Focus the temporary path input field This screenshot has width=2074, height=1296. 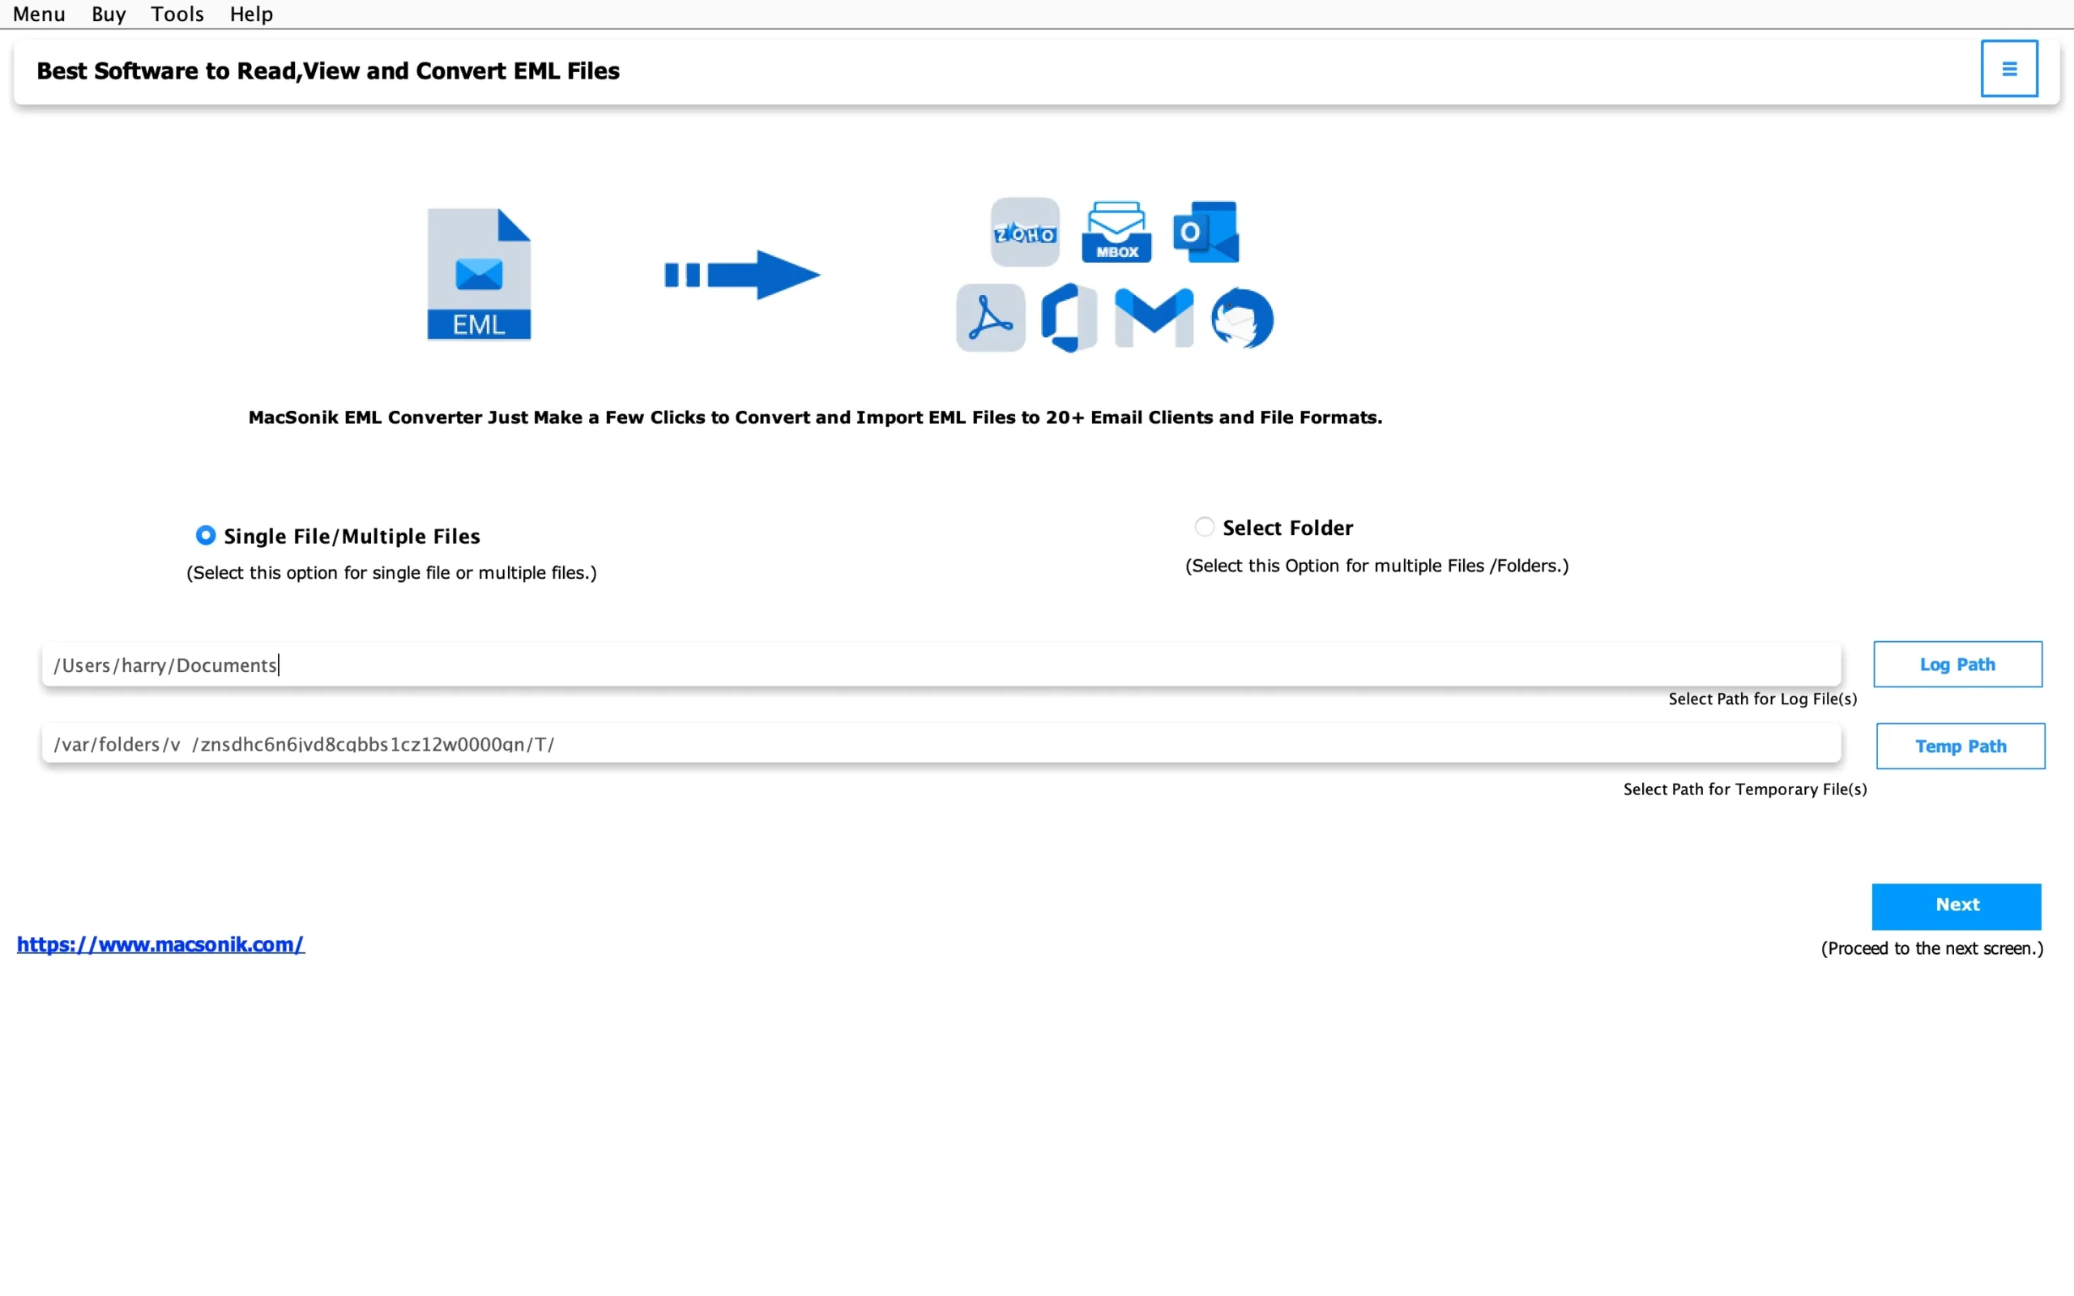[x=941, y=744]
